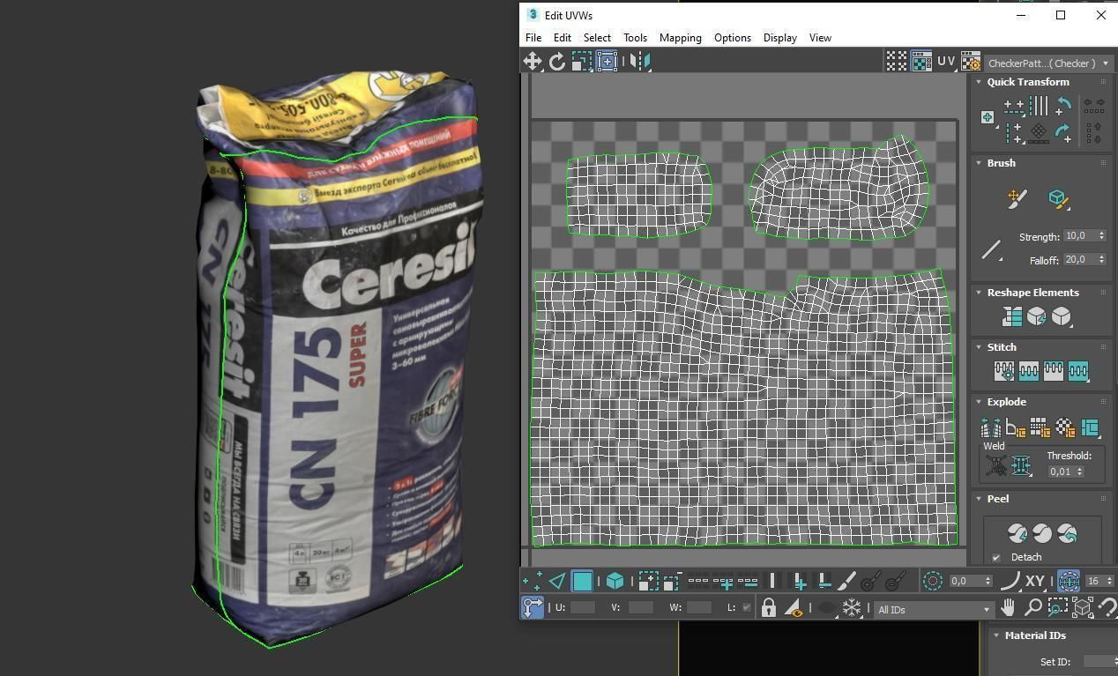1118x676 pixels.
Task: Click Set Pivot icon in Quick Transform
Action: [988, 117]
